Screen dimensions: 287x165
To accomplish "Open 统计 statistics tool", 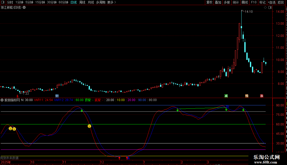I will click(235, 2).
